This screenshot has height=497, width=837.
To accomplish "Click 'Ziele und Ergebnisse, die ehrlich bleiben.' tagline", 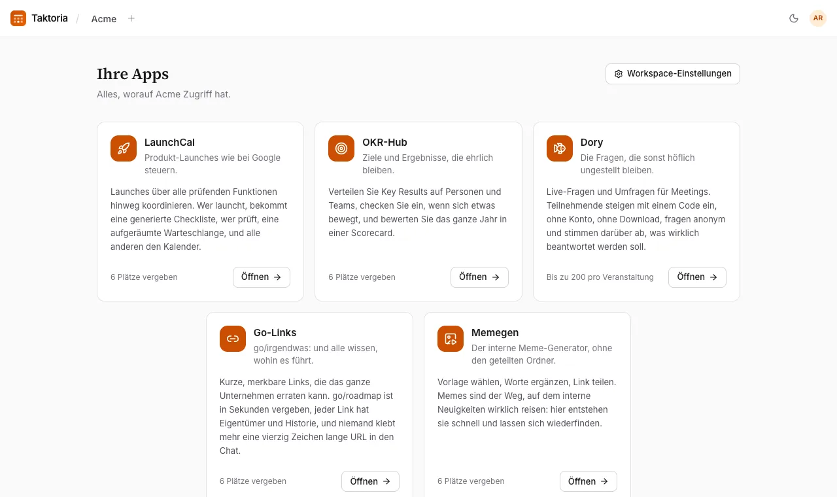I will [x=428, y=164].
